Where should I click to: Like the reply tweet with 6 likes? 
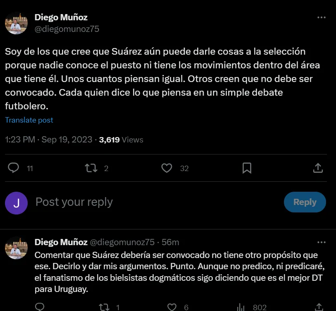click(172, 307)
